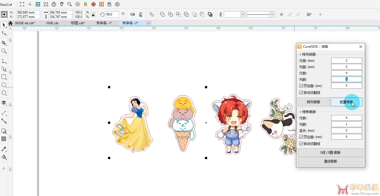This screenshot has height=196, width=380.
Task: Select the Artistic Media tool
Action: click(x=4, y=69)
